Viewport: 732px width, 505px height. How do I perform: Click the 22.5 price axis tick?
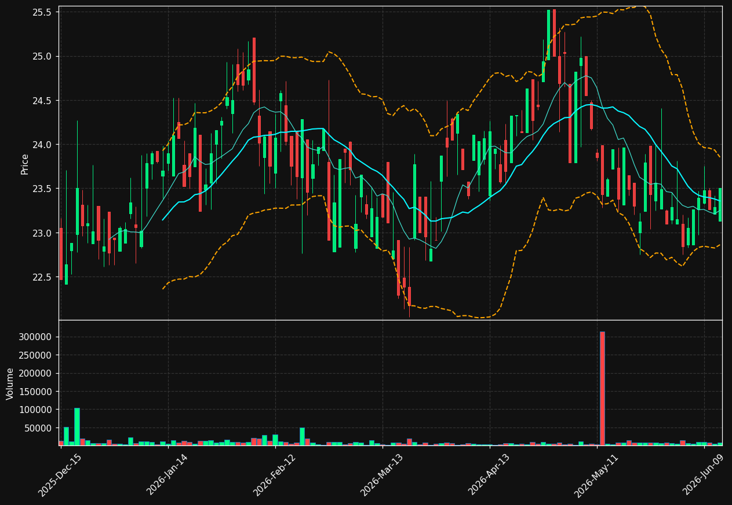42,277
